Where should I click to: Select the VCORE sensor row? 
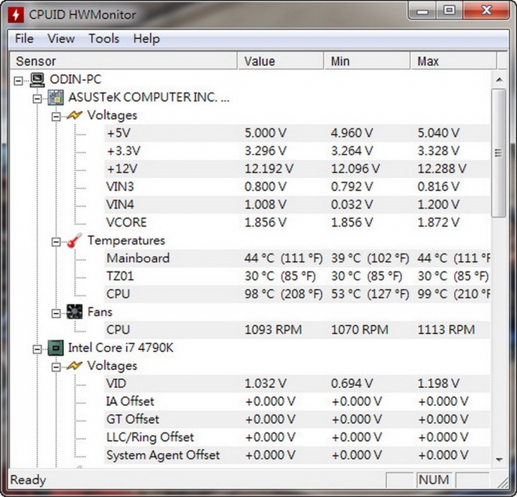(297, 222)
